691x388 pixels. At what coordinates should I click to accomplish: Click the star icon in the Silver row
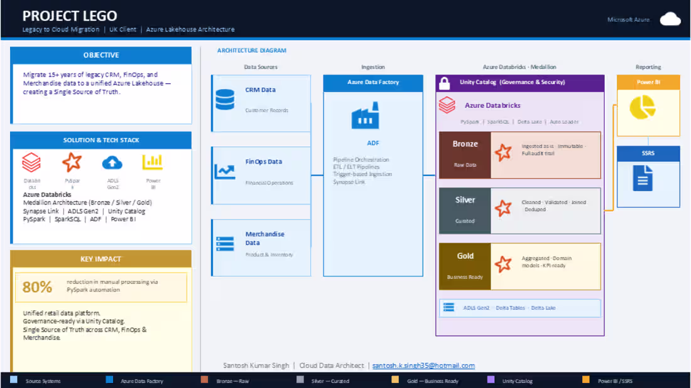[503, 208]
